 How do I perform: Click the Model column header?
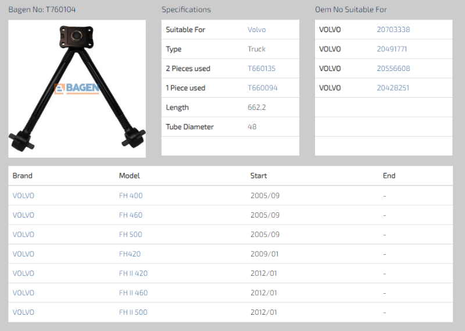129,176
